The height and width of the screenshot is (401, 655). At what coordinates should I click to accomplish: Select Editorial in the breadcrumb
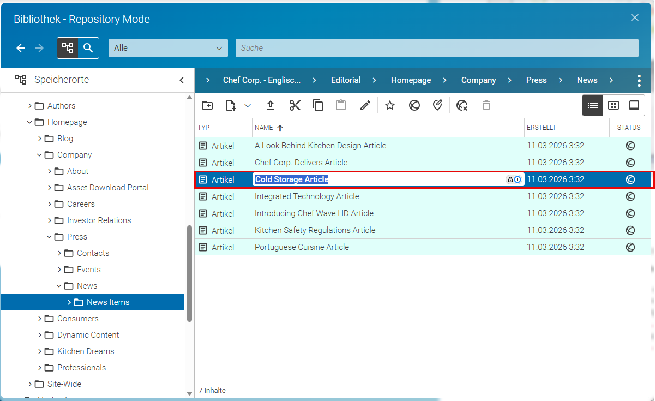coord(346,80)
